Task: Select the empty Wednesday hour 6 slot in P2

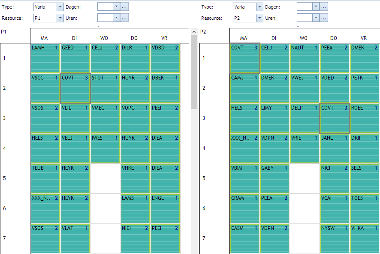Action: tap(305, 209)
